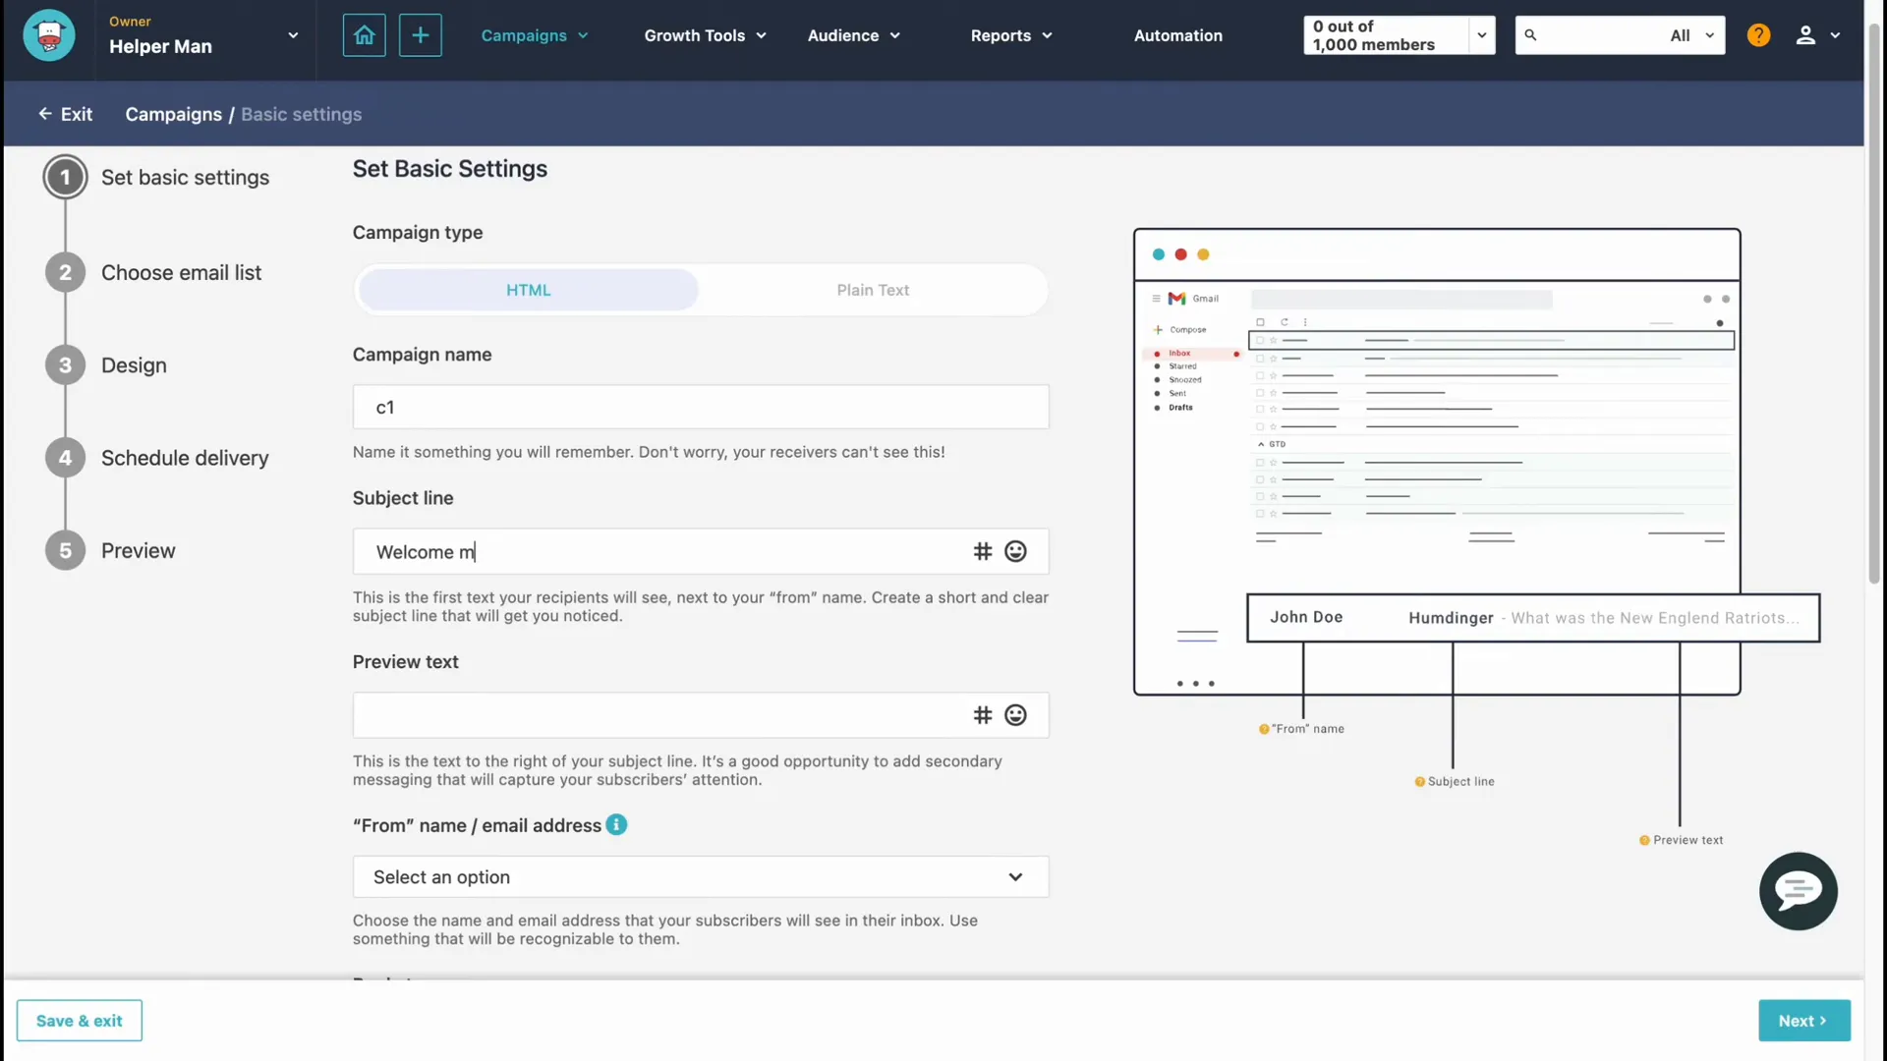Open the From name Select an option dropdown
1887x1061 pixels.
(701, 877)
